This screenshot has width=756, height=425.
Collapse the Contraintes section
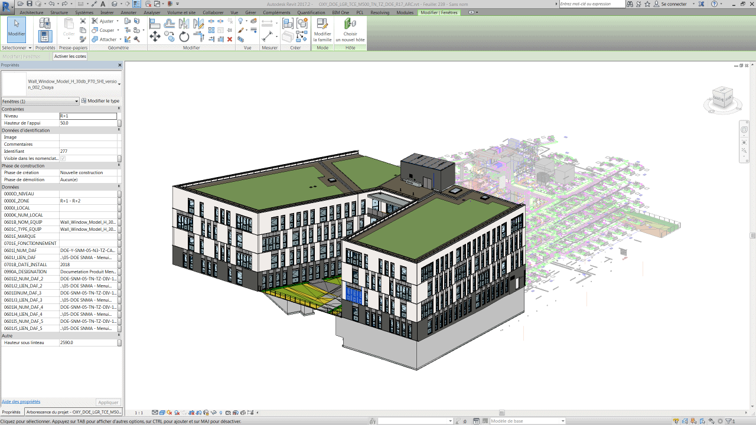pos(119,109)
